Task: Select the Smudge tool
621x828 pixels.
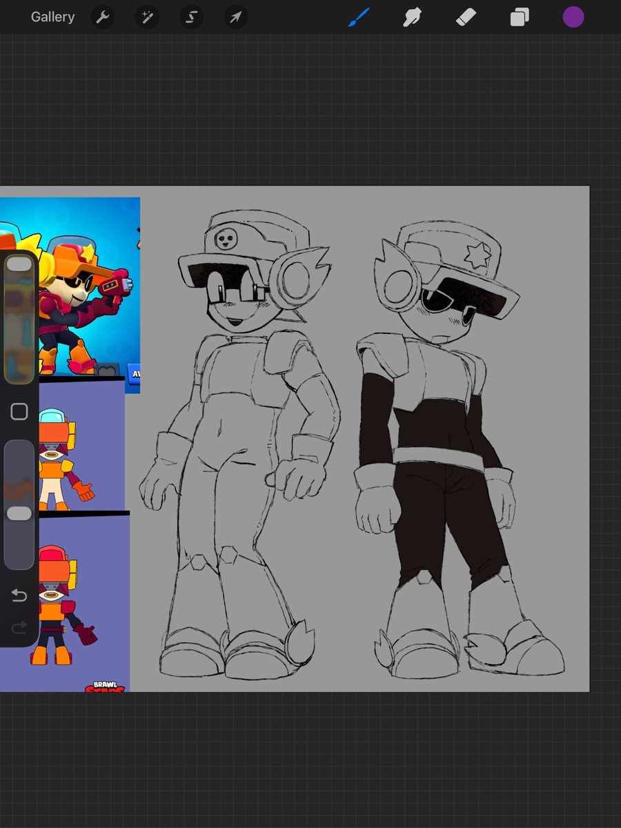Action: pyautogui.click(x=413, y=17)
